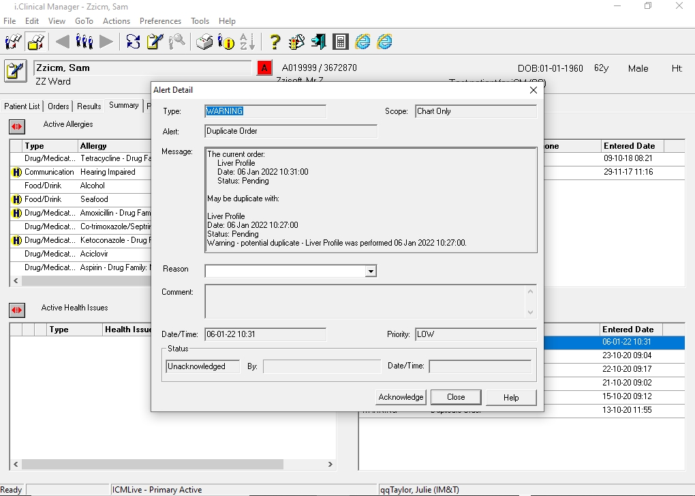Open the Actions menu
Viewport: 695px width, 496px height.
pos(117,21)
